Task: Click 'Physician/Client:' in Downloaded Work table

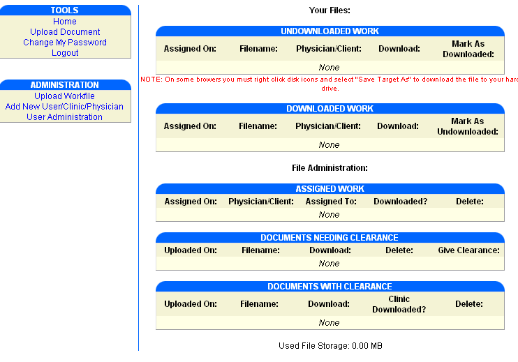Action: (328, 126)
